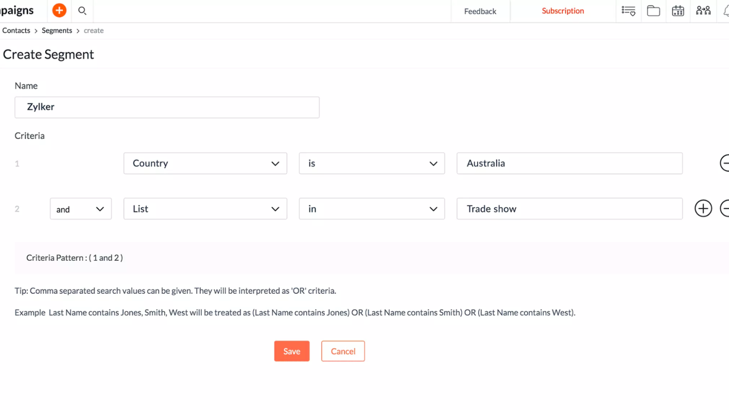Remove criteria row 1 with minus icon
729x410 pixels.
point(725,163)
